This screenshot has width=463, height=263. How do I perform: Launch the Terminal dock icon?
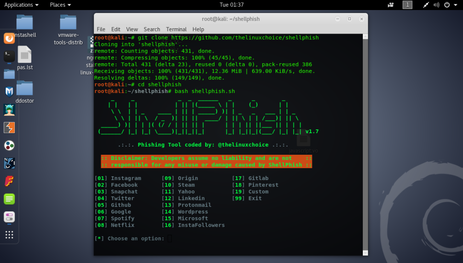(9, 56)
